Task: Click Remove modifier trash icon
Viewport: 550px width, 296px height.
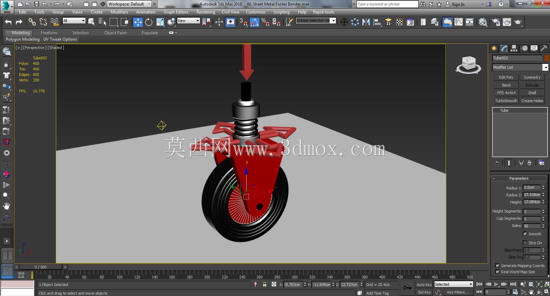Action: (529, 162)
